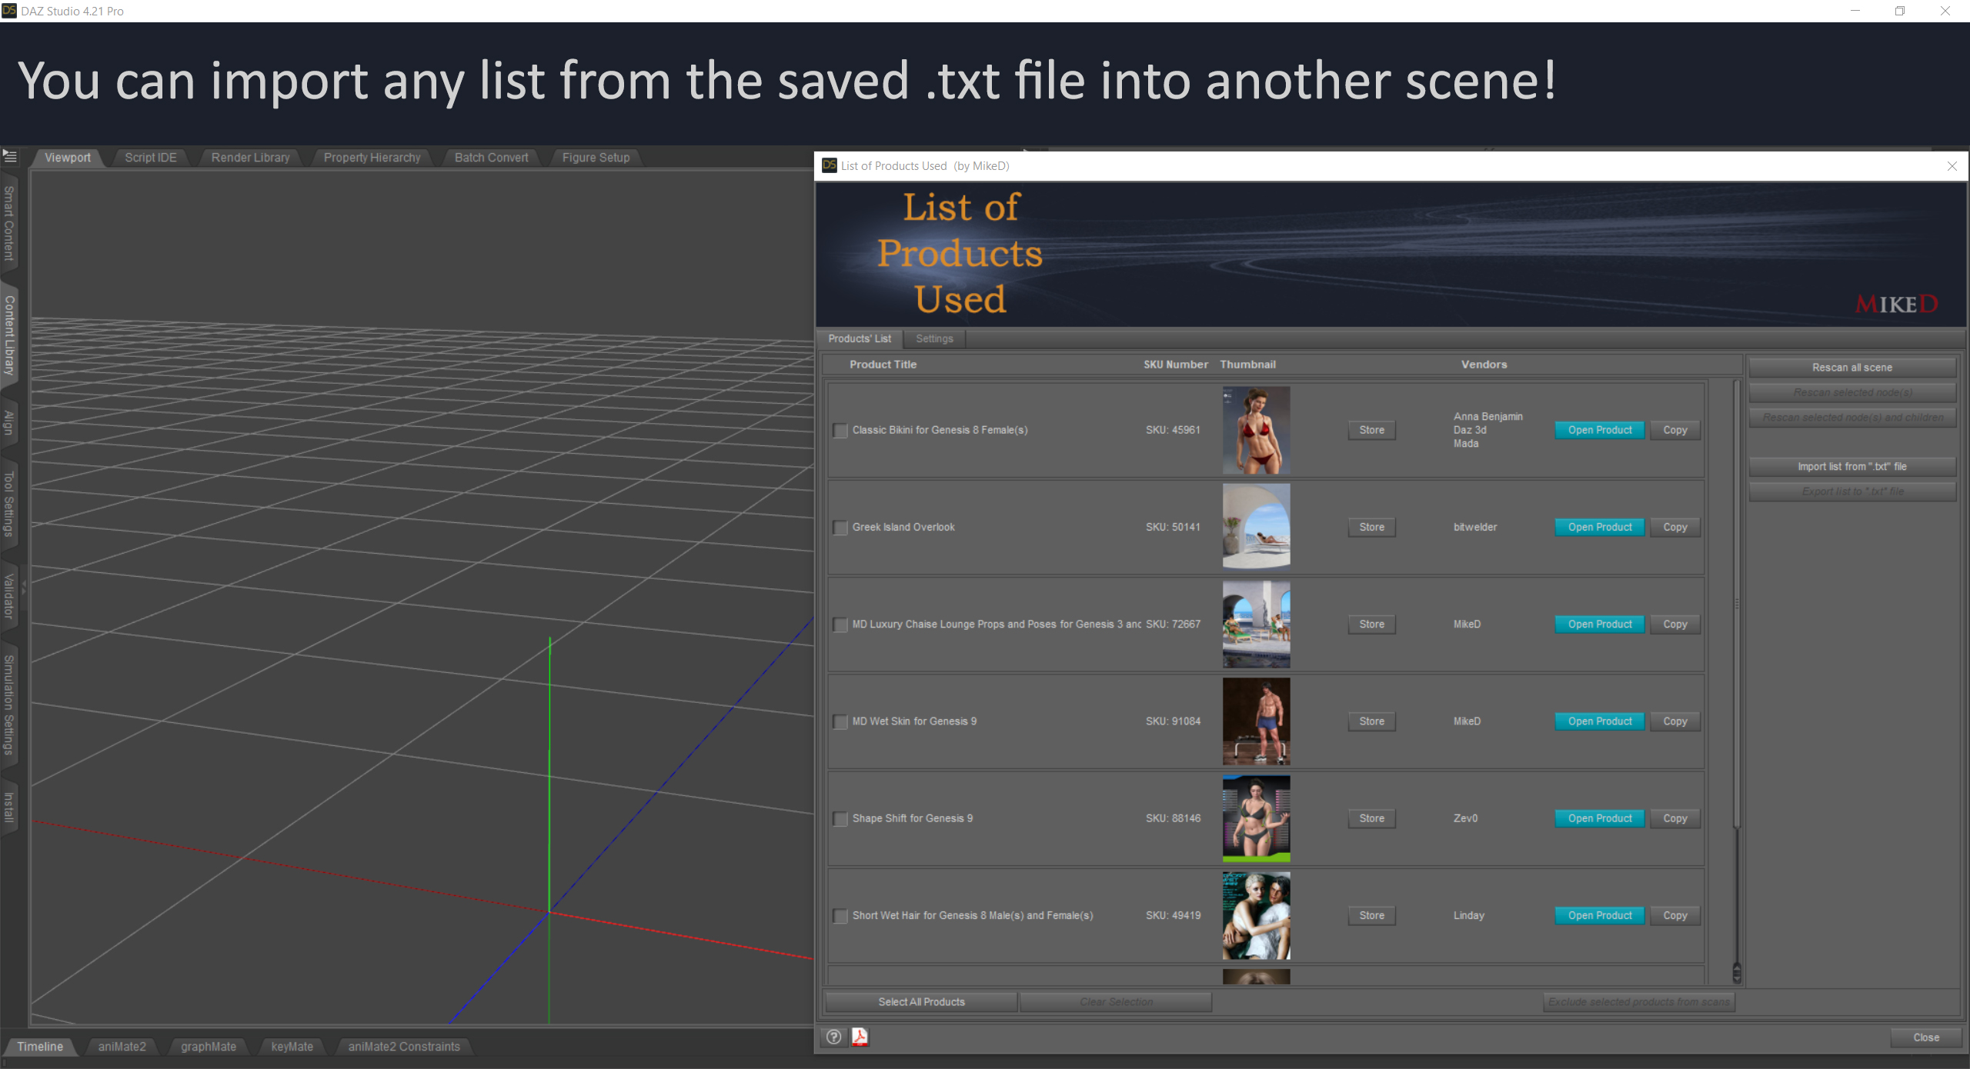
Task: Click the Vendors column header
Action: pos(1484,365)
